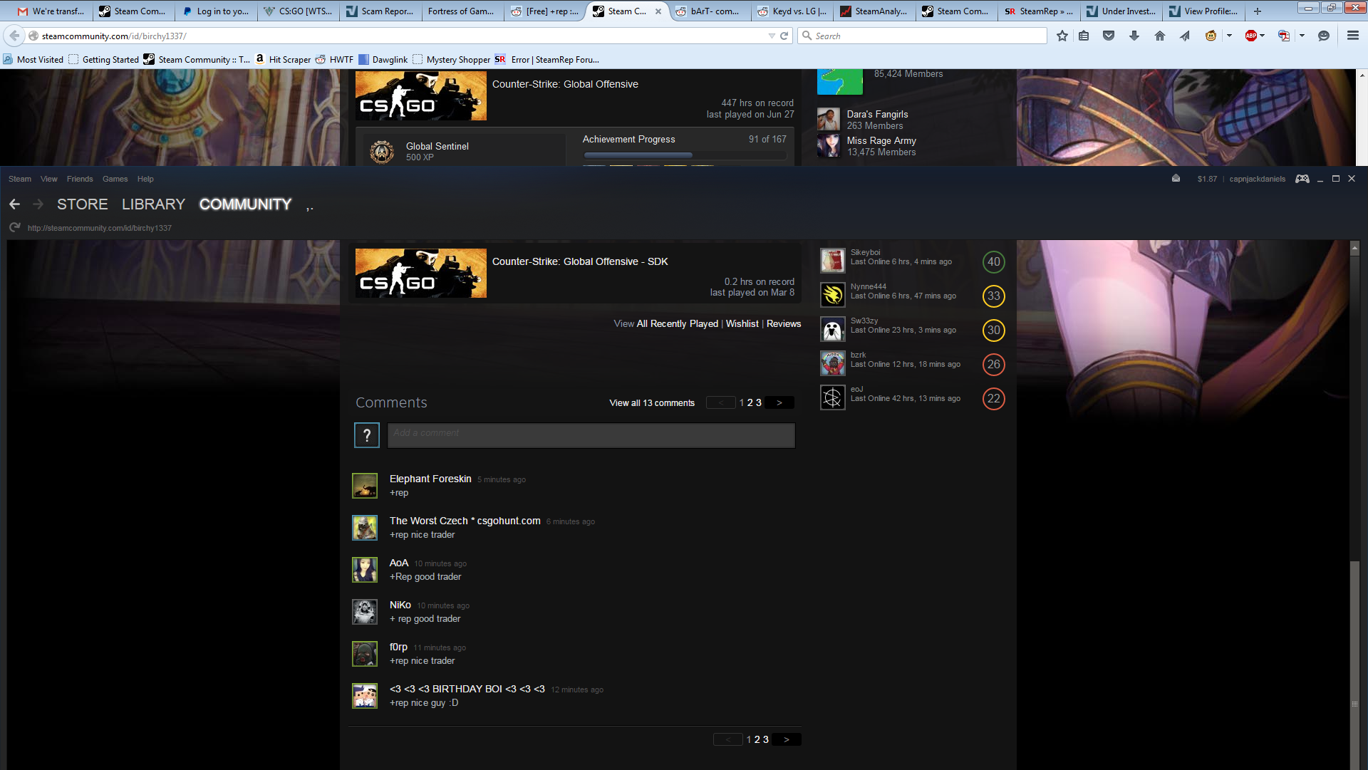Screen dimensions: 1368x770
Task: Click the Pocket icon in toolbar
Action: coord(1109,36)
